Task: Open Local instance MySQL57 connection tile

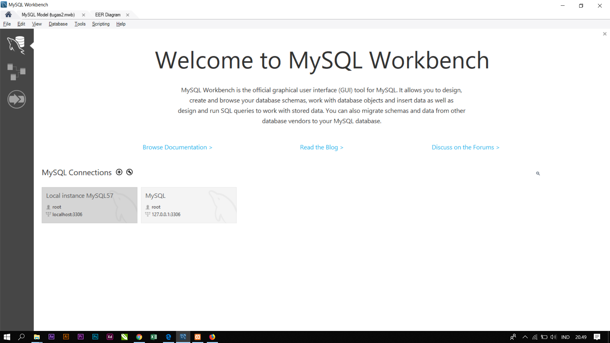Action: (x=89, y=205)
